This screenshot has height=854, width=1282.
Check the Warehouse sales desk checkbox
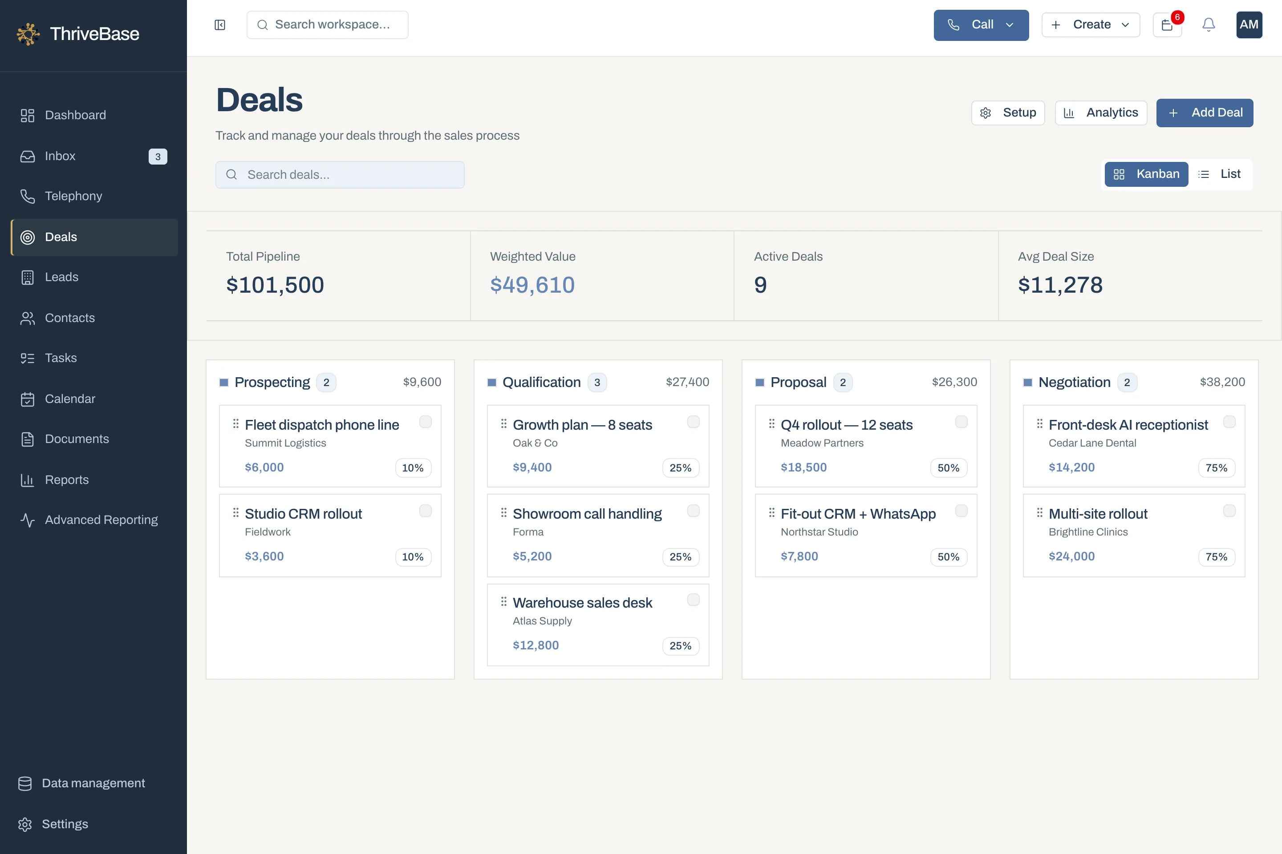(x=694, y=600)
